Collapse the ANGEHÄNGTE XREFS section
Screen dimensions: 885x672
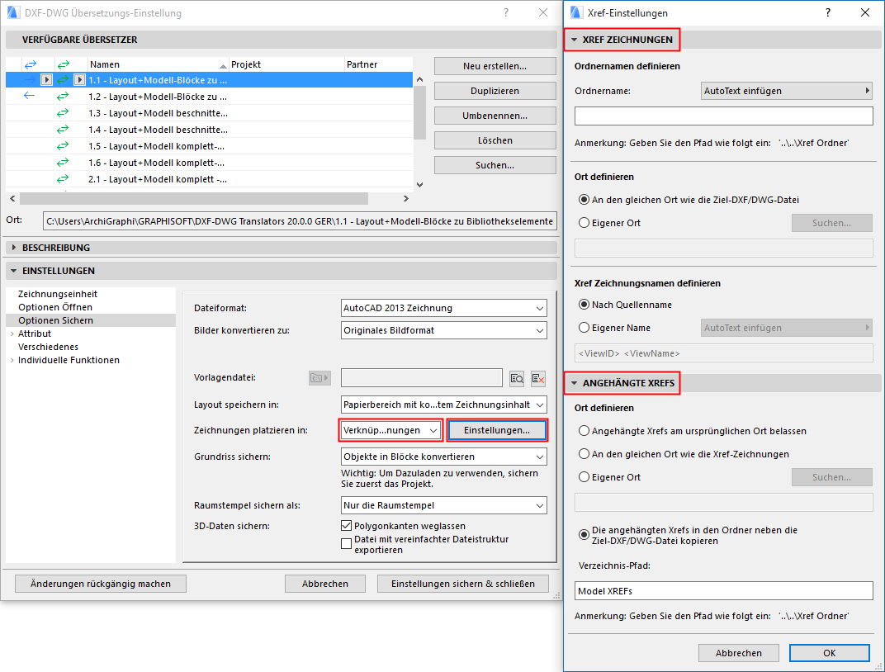click(x=575, y=383)
